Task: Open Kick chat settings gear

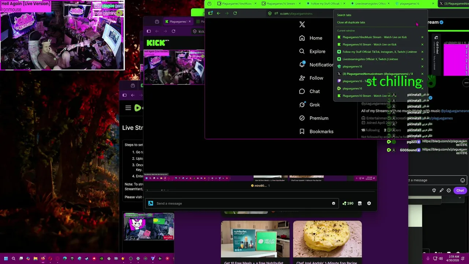Action: [369, 203]
